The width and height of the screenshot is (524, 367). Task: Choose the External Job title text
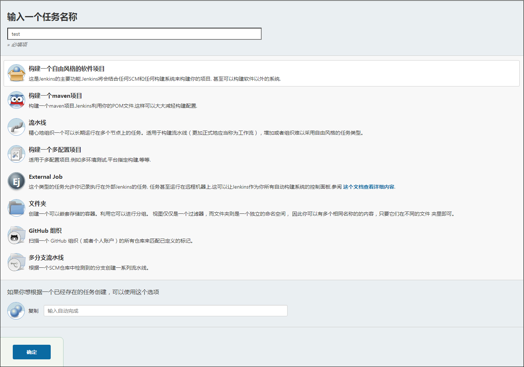46,177
